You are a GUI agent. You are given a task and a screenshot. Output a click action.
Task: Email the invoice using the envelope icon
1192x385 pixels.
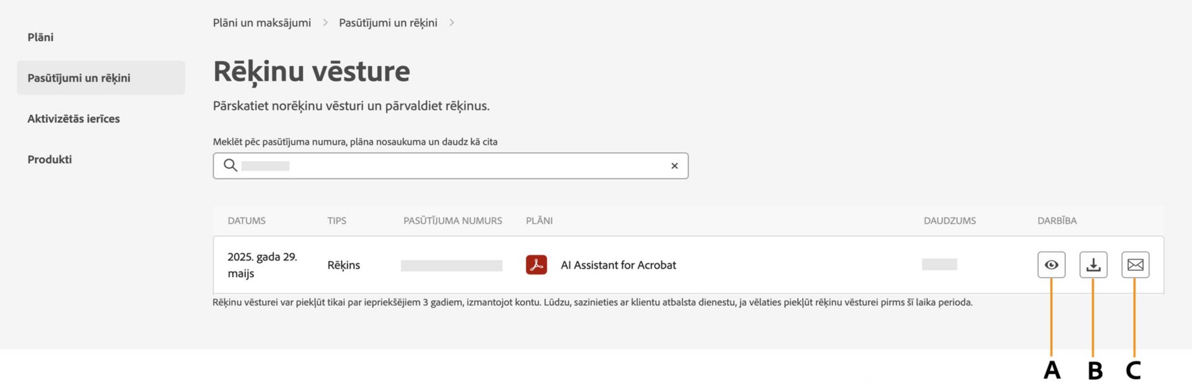[1135, 265]
